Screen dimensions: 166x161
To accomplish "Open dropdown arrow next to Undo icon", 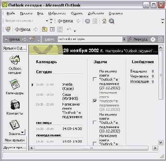I will [x=75, y=31].
